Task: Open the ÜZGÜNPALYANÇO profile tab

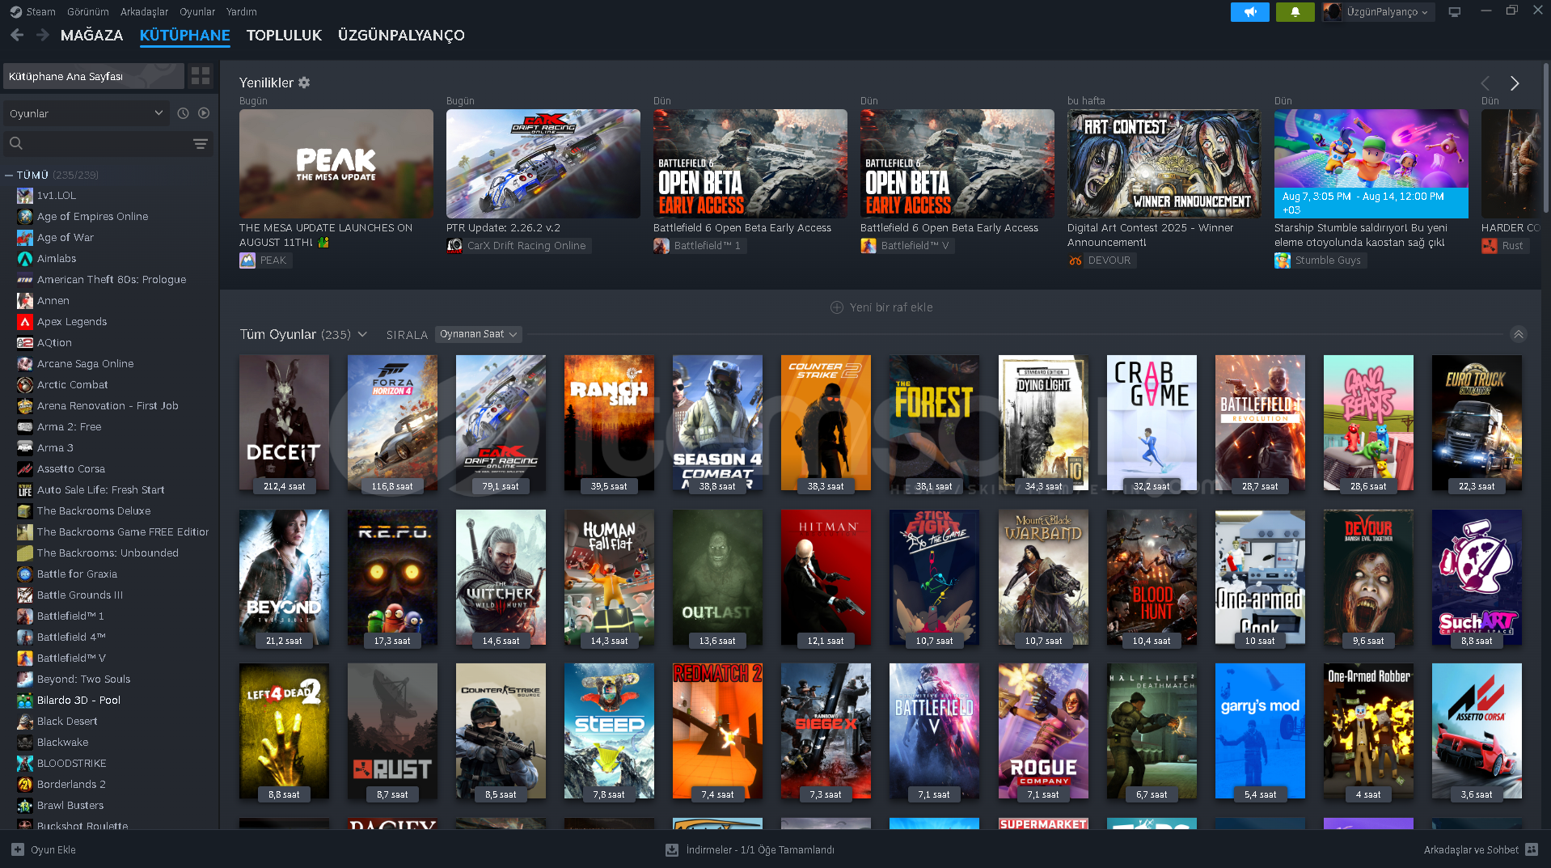Action: click(401, 36)
